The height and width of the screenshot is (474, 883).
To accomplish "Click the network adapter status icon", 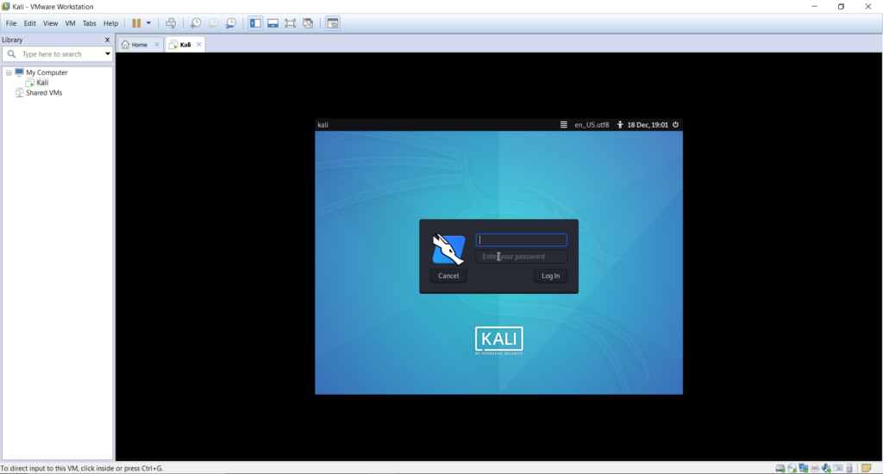I will (803, 468).
